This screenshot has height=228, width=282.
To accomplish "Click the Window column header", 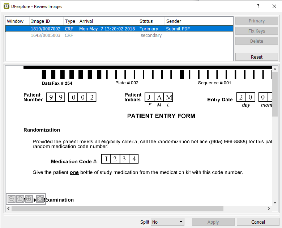I will (17, 21).
